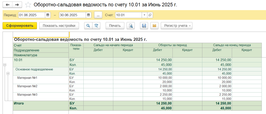Click the forward navigation arrow
The width and height of the screenshot is (266, 114).
[17, 5]
